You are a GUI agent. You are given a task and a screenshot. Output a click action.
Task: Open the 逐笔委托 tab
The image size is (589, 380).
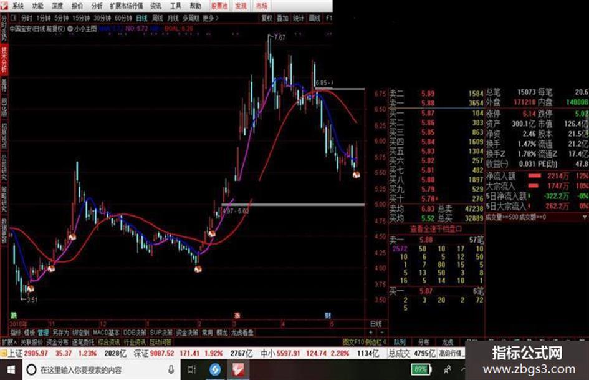(83, 342)
